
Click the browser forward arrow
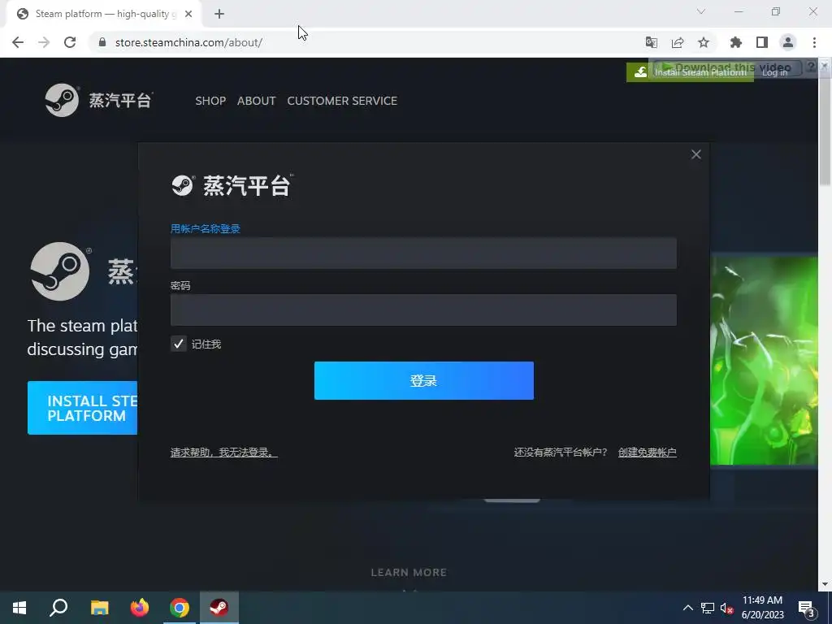point(44,42)
